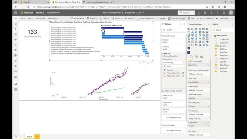Open the app launcher waffle icon
The image size is (247, 139).
tap(15, 13)
